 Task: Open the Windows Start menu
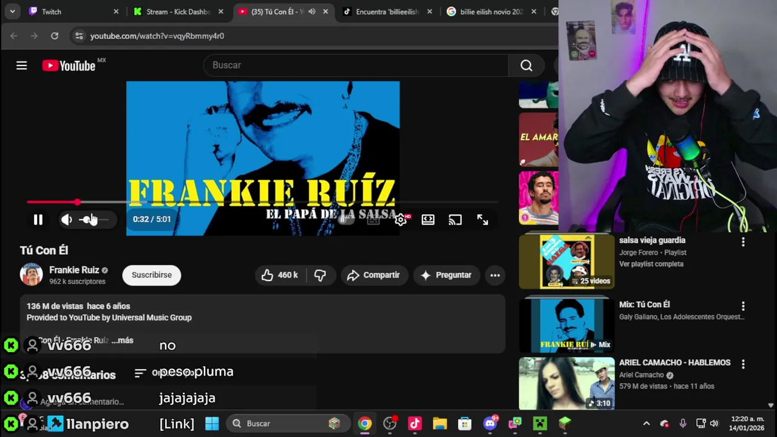click(212, 423)
